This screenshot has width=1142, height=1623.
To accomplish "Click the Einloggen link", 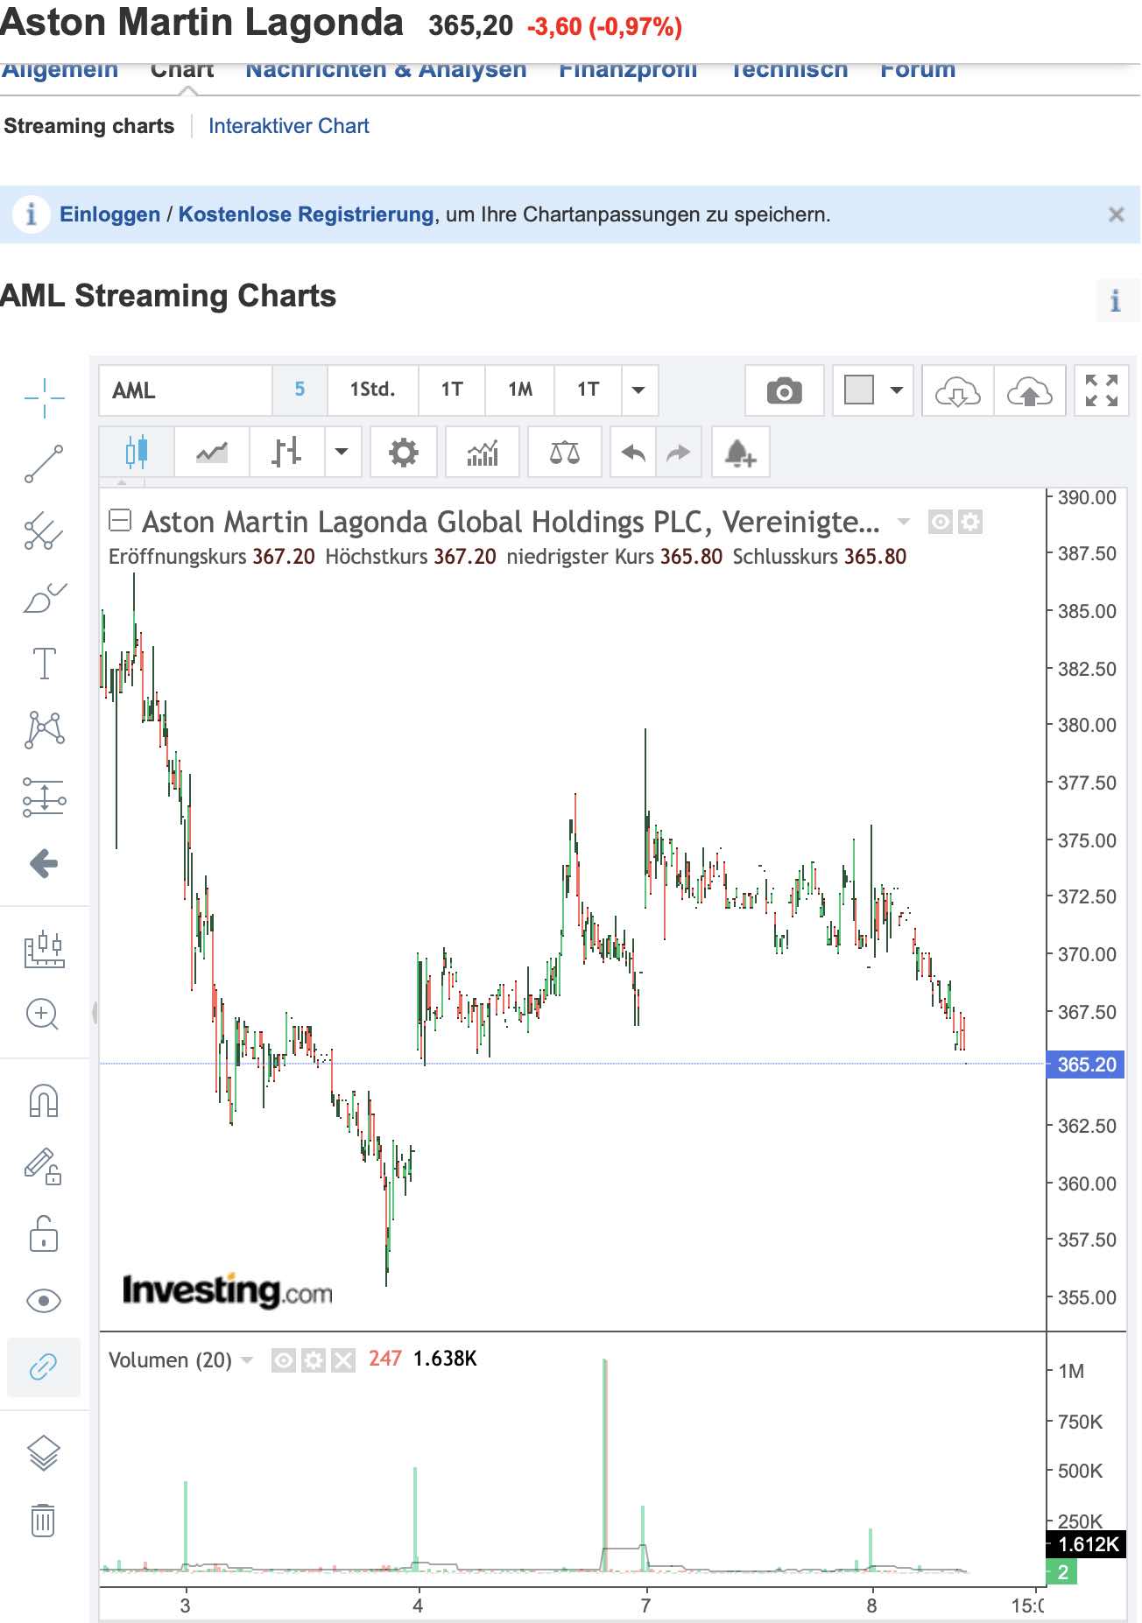I will click(110, 214).
